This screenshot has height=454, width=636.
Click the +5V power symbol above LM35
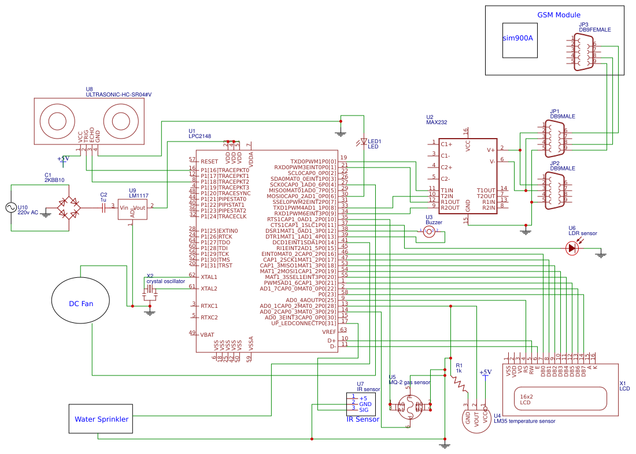pyautogui.click(x=486, y=374)
